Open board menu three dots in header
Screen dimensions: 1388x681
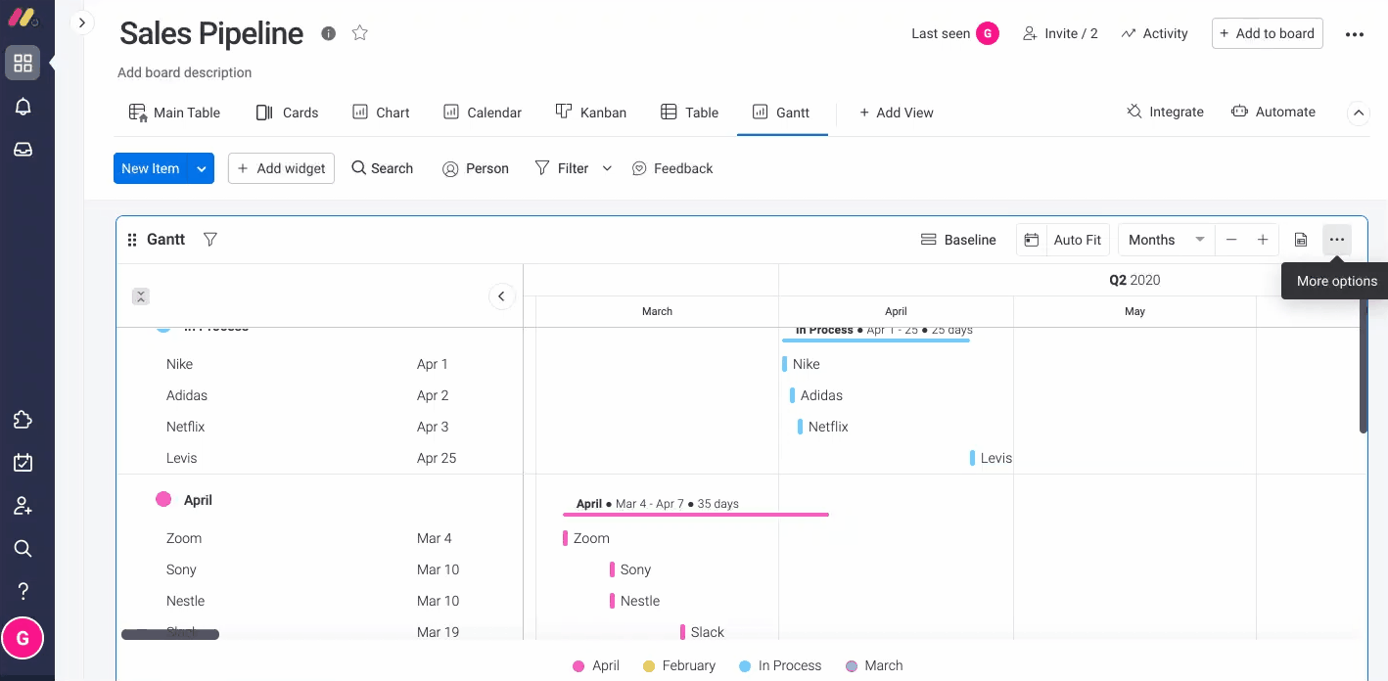point(1355,34)
